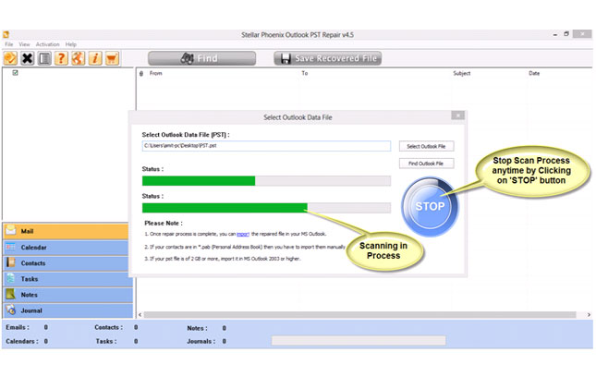Switch to the Journal pane
This screenshot has height=389, width=596.
point(68,310)
